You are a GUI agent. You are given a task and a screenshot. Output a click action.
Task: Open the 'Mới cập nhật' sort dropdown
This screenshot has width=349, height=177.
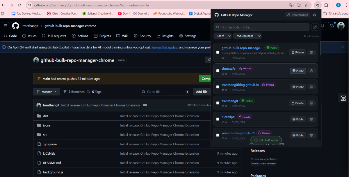[x=247, y=36]
